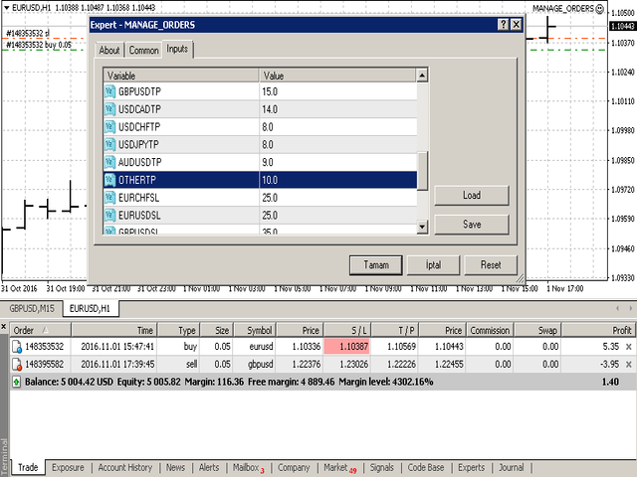
Task: Click the Swap column header
Action: 537,330
